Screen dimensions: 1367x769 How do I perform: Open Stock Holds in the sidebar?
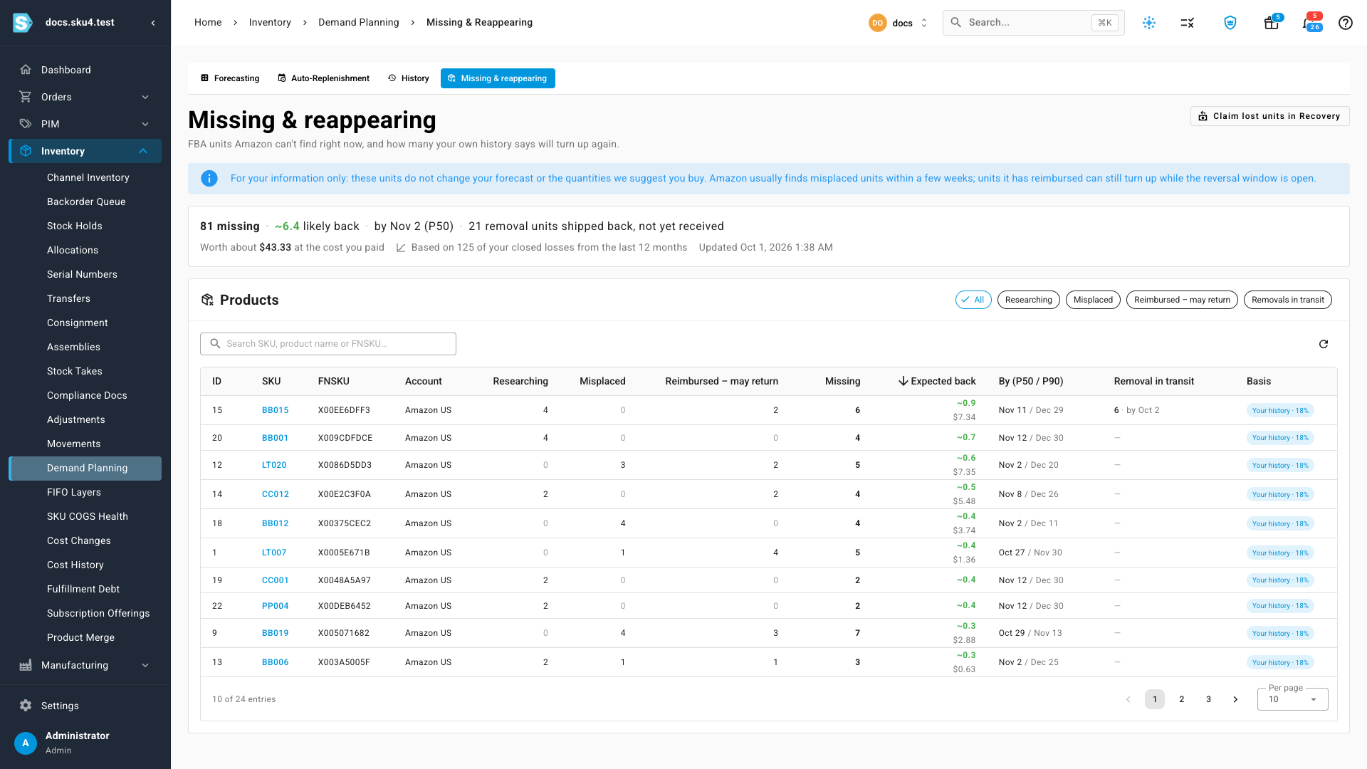click(x=75, y=226)
